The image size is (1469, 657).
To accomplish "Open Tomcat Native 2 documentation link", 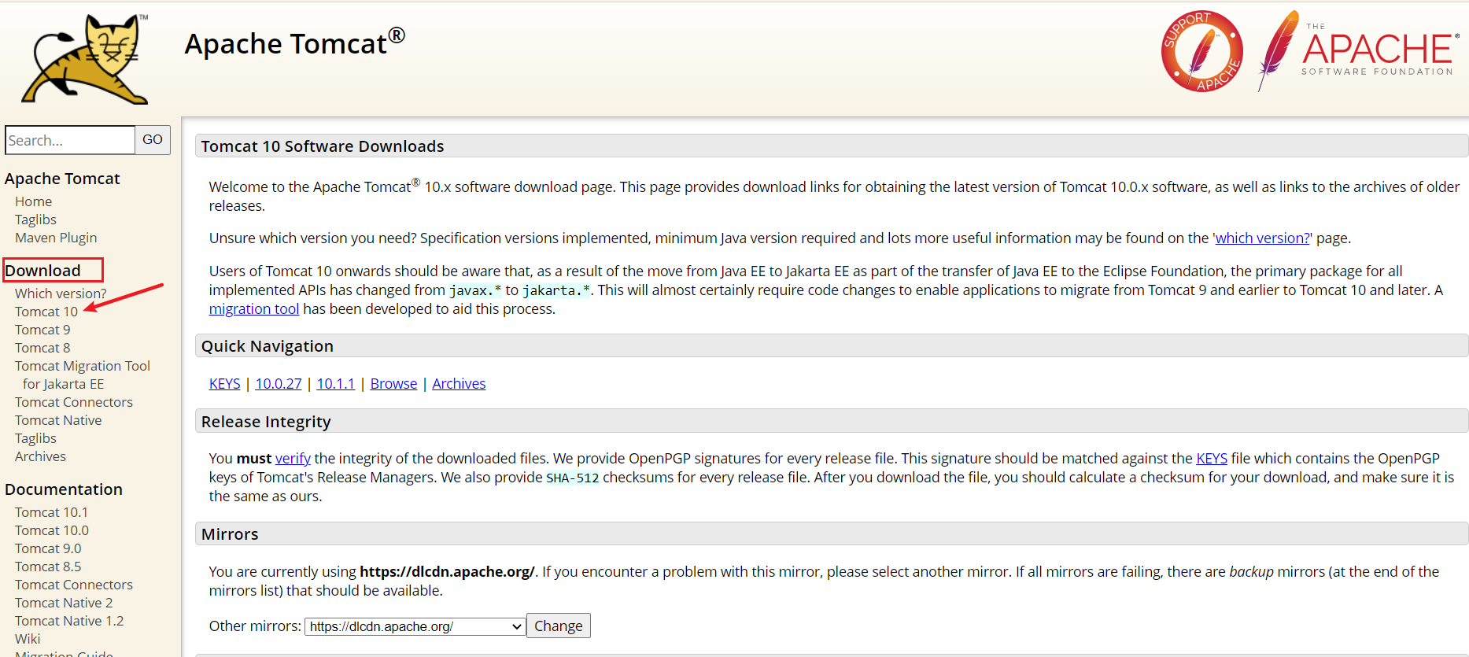I will point(64,603).
